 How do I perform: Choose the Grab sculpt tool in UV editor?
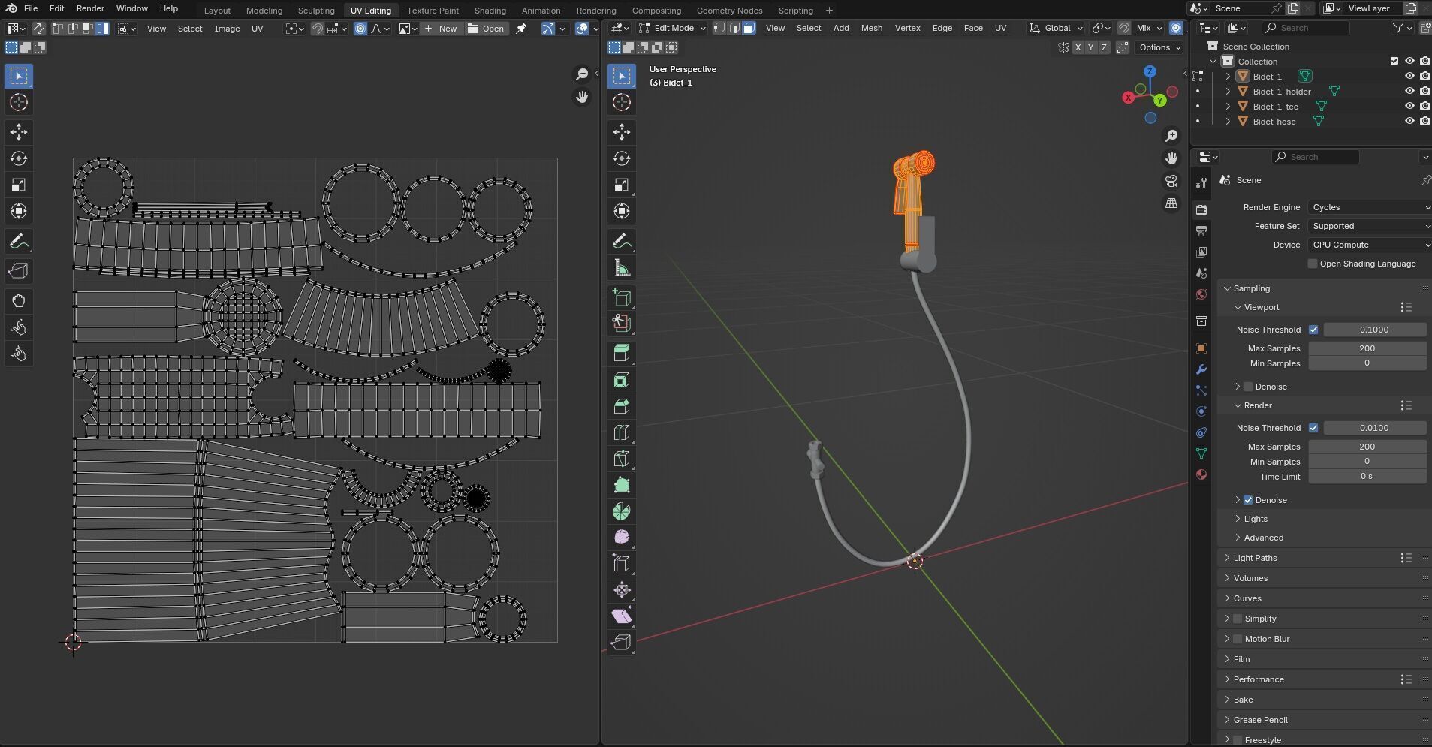(19, 301)
